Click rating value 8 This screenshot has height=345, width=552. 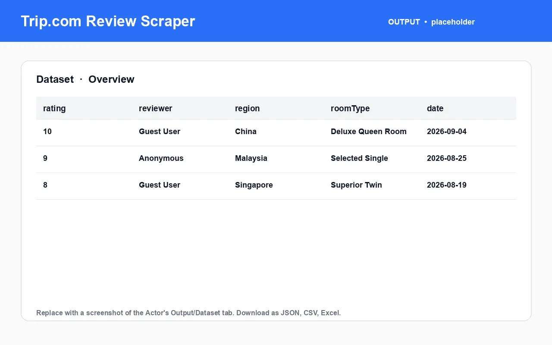pos(45,185)
